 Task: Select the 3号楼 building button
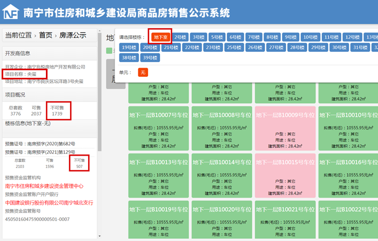tap(199, 37)
